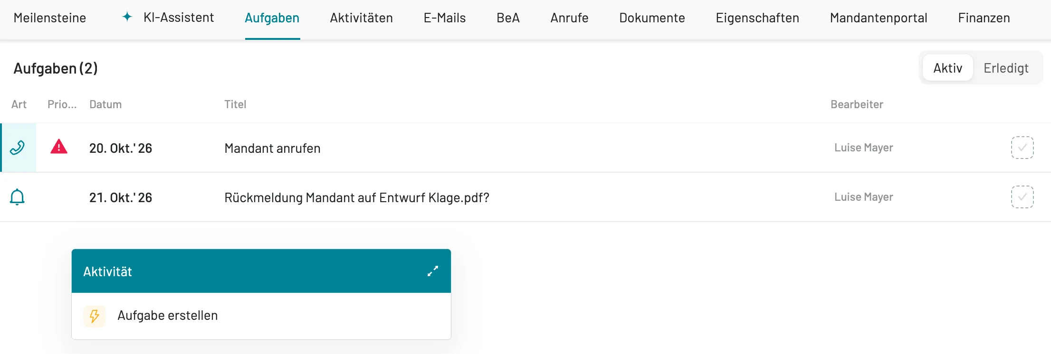Go to the Aktivitäten tab
The image size is (1051, 354).
[362, 18]
